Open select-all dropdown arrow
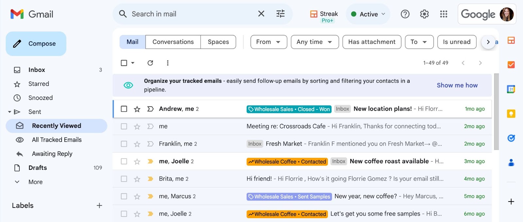Screen dimensions: 523x222 pyautogui.click(x=133, y=63)
